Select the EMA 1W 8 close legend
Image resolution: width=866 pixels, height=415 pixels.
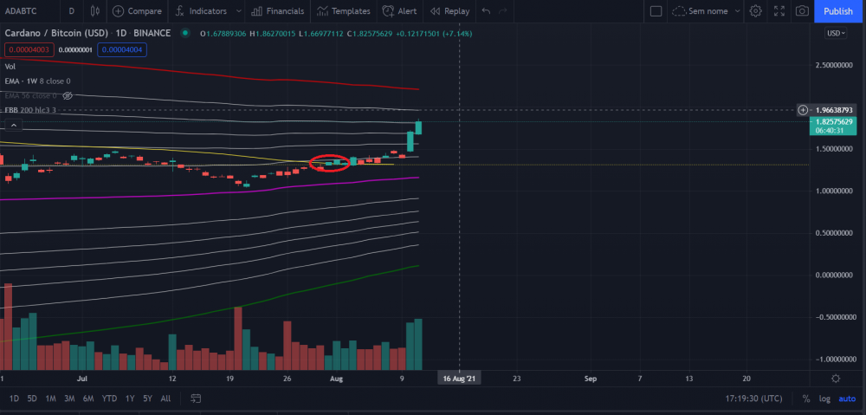tap(37, 81)
